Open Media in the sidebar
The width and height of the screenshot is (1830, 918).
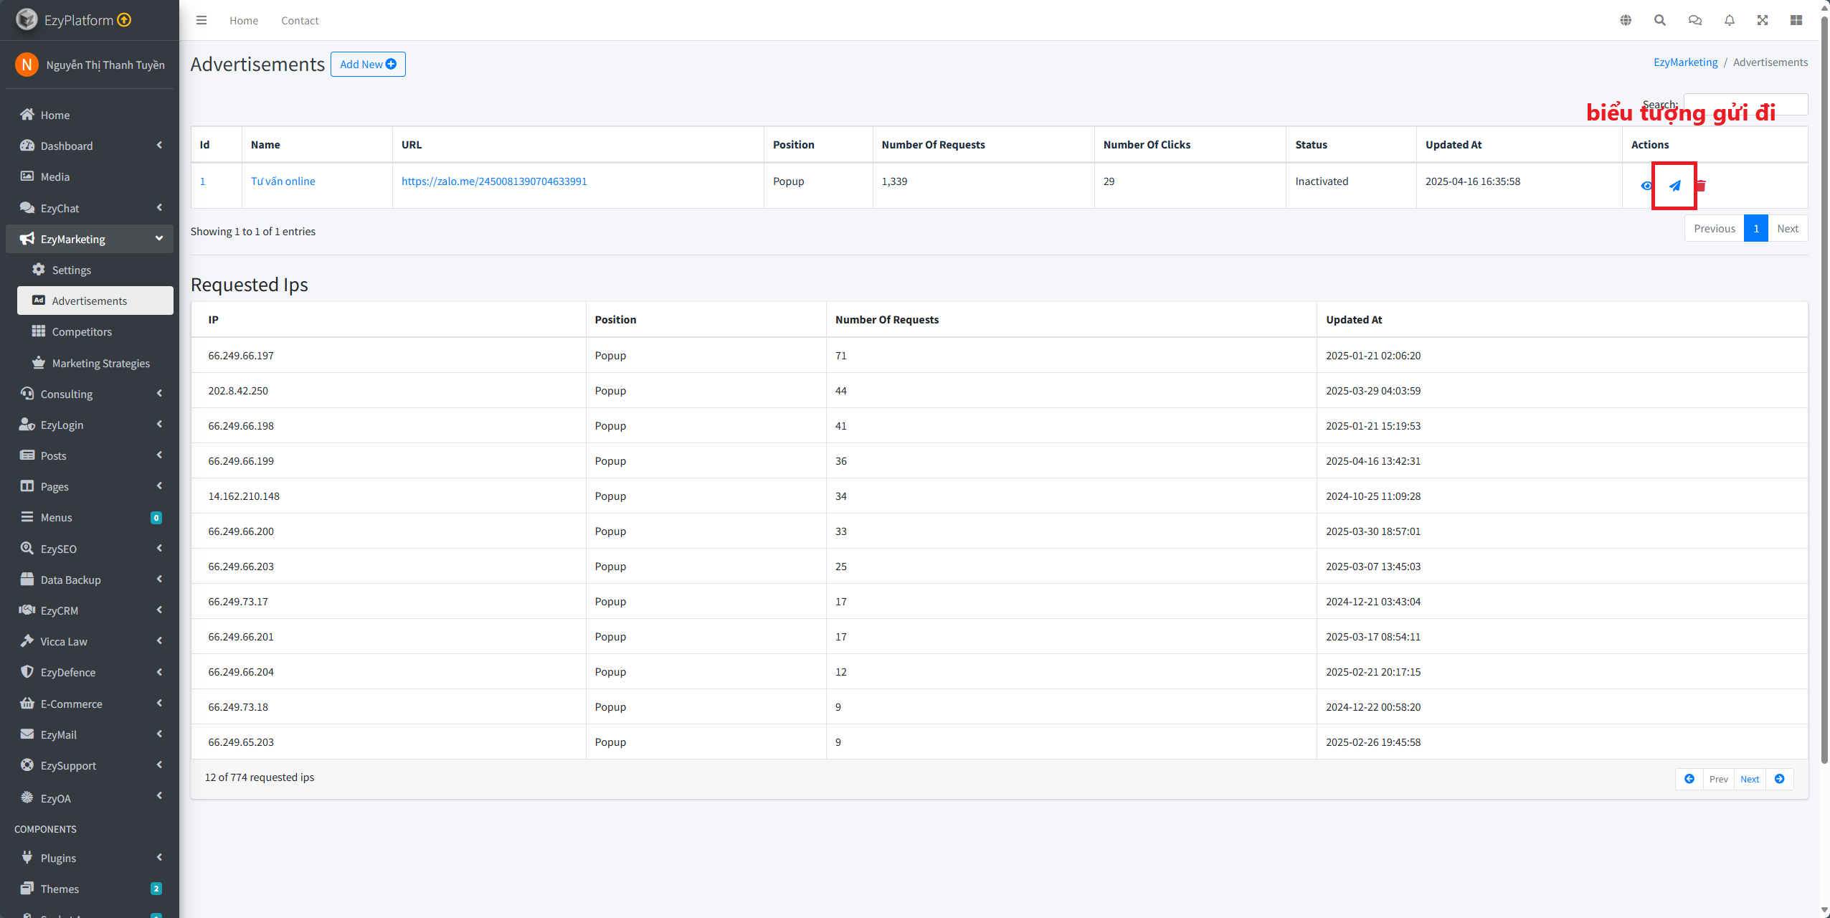pos(90,176)
